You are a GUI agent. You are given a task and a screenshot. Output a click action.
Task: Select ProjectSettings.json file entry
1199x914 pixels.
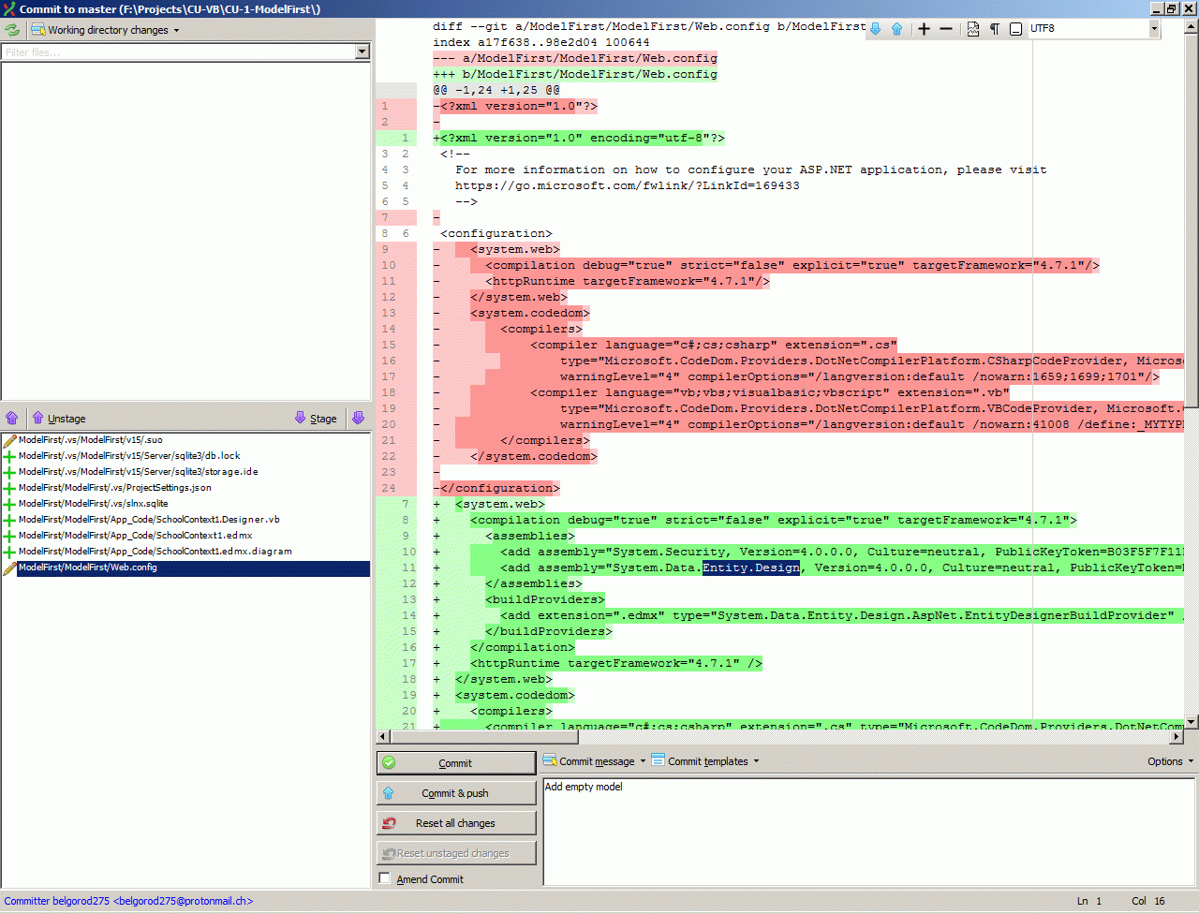click(x=115, y=488)
